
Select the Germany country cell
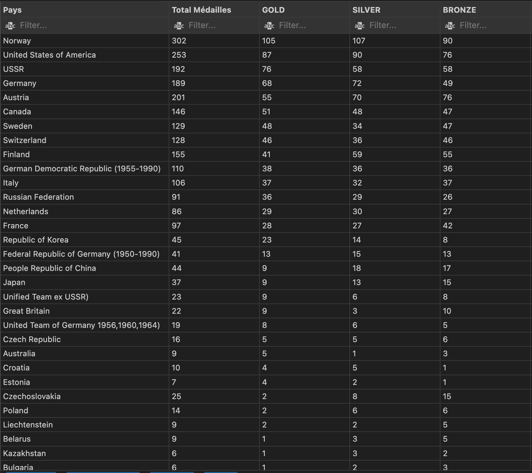tap(84, 83)
